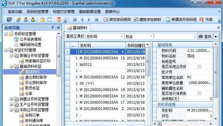This screenshot has width=223, height=126.
Task: Select 收料通知单 tree item
Action: click(x=34, y=121)
